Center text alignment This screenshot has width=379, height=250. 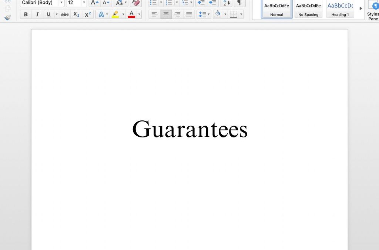166,14
